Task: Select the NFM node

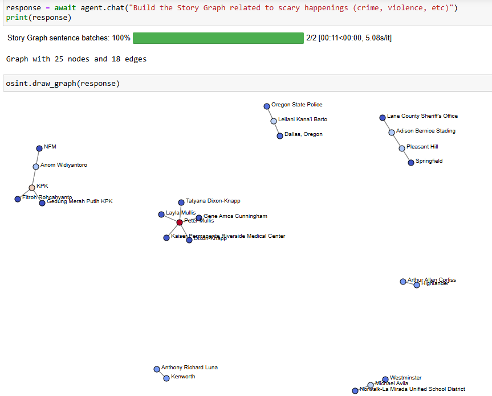Action: 39,148
